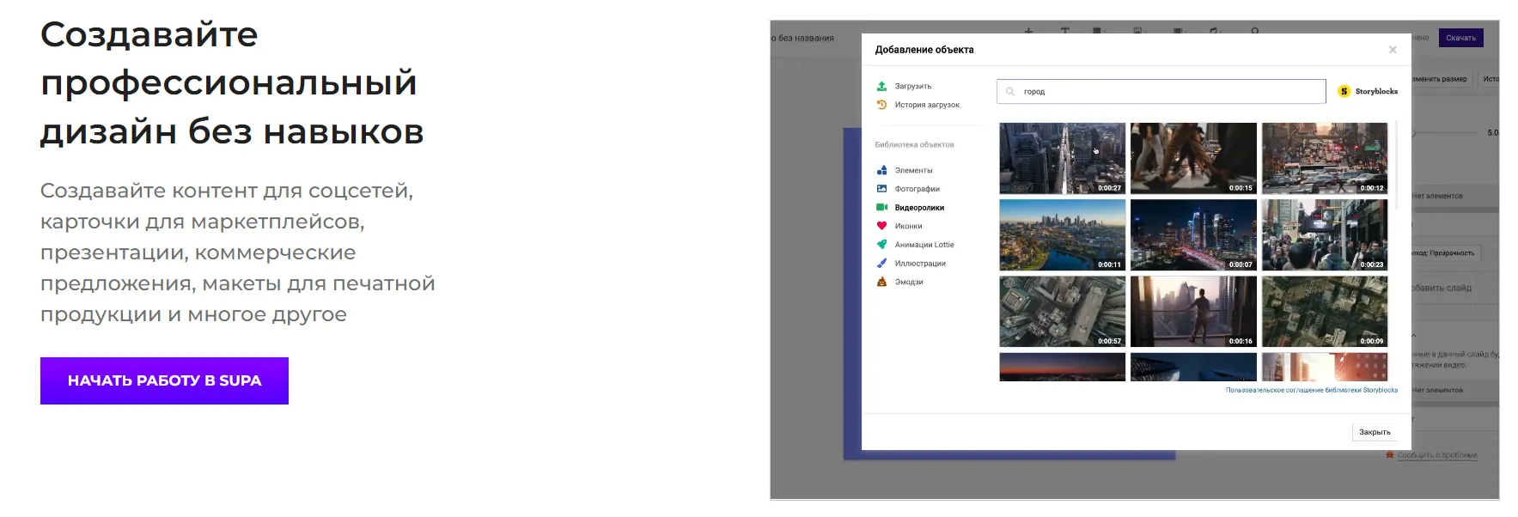Viewport: 1518px width, 517px height.
Task: Open the Эмодзи category icon
Action: point(881,282)
